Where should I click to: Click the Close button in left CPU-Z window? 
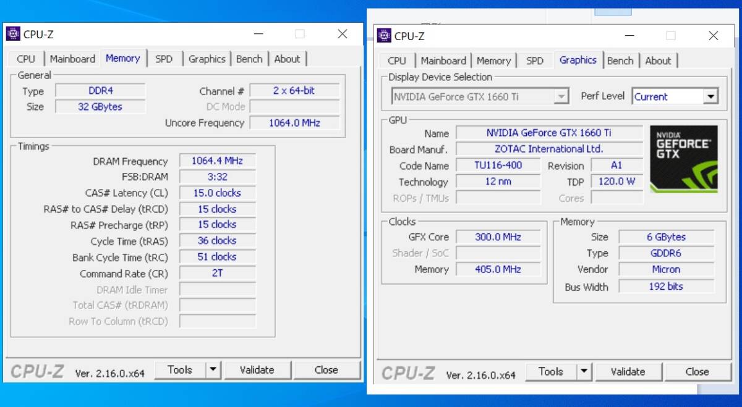pos(326,370)
